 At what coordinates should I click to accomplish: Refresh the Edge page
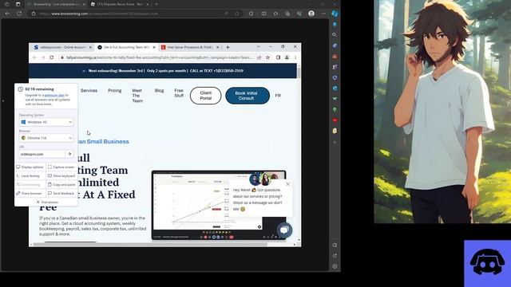[x=19, y=14]
